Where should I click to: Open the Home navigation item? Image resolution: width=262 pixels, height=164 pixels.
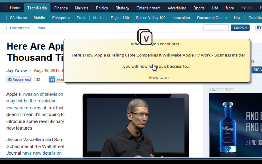[15, 8]
